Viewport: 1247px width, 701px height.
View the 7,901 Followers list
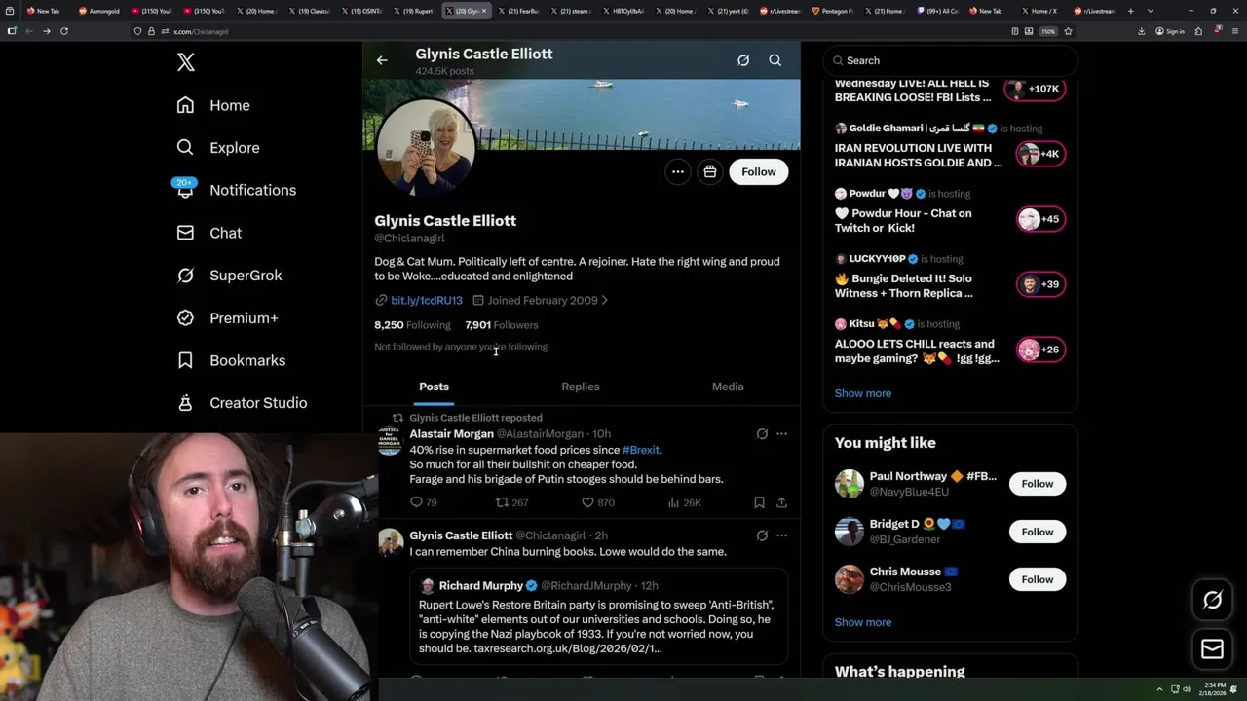pyautogui.click(x=502, y=325)
